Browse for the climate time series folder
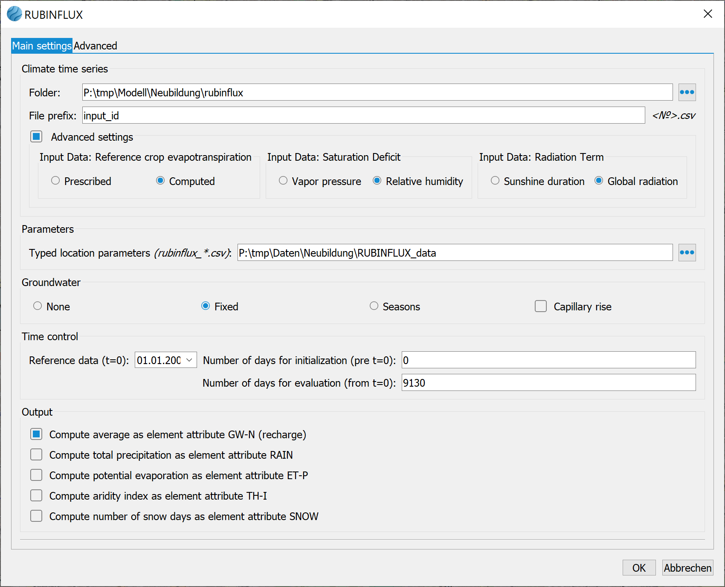This screenshot has height=587, width=725. [687, 93]
